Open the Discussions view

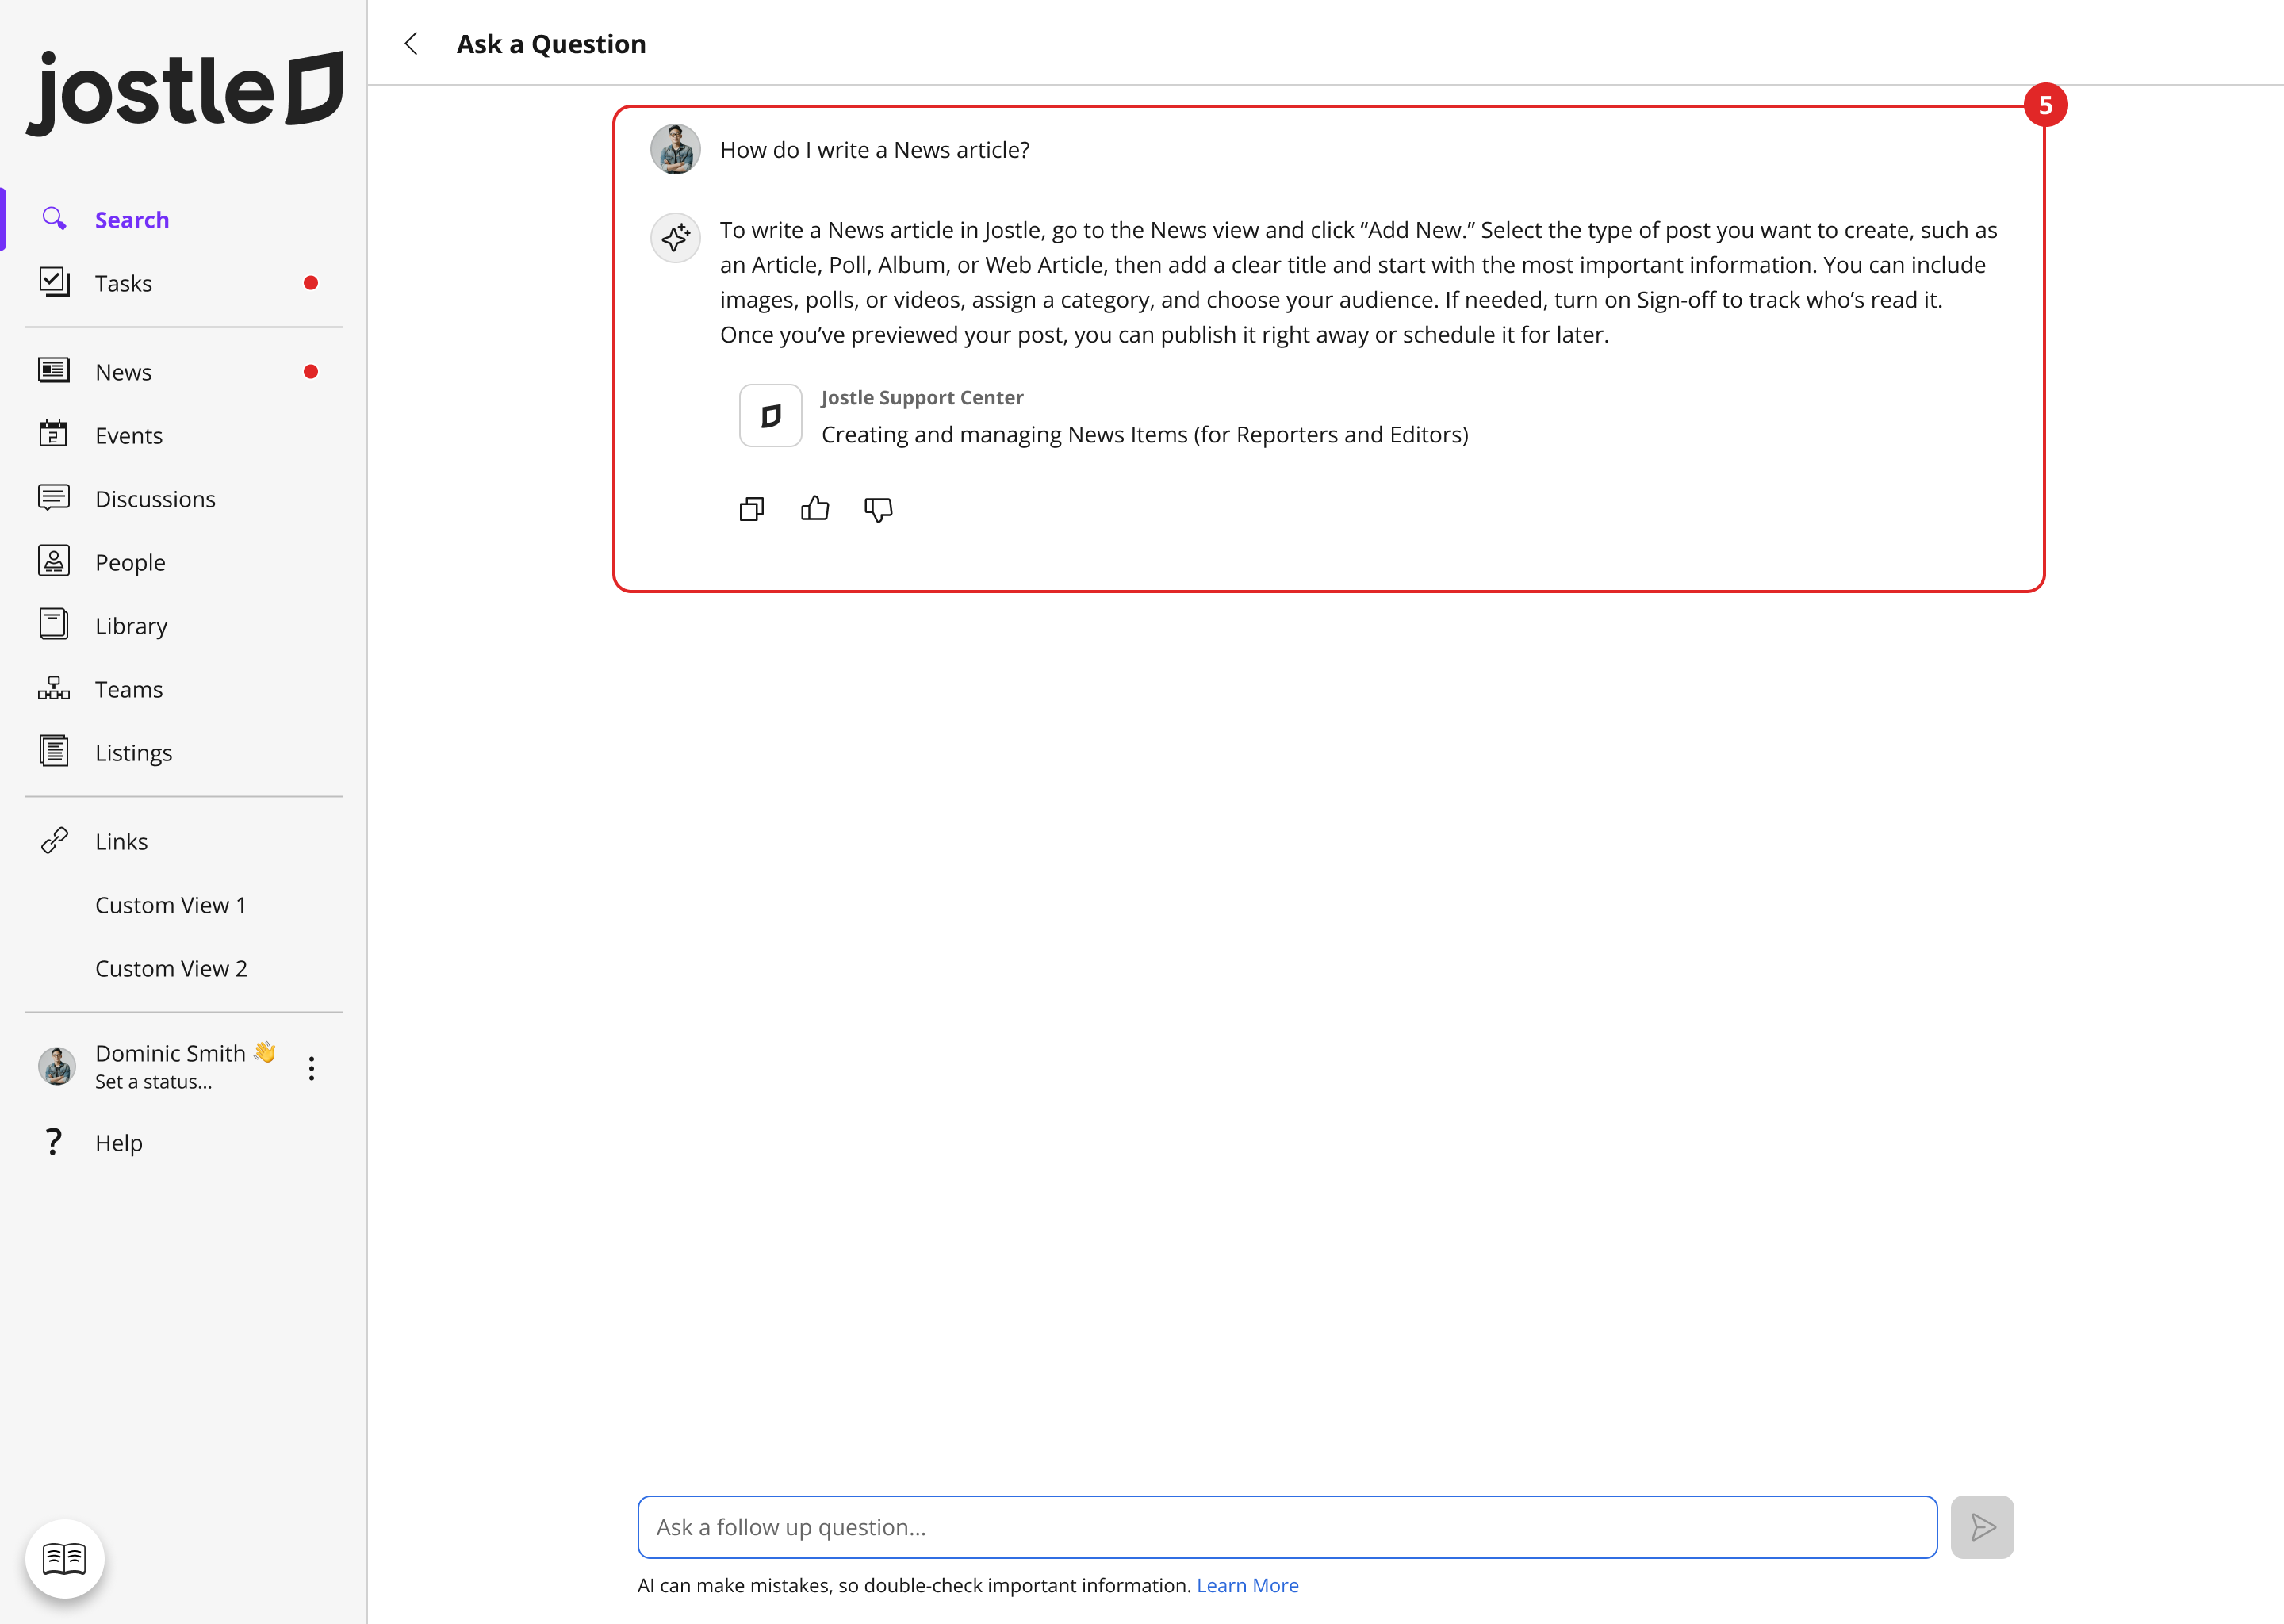tap(155, 498)
